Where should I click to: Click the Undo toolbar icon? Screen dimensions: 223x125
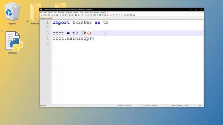(x=70, y=15)
